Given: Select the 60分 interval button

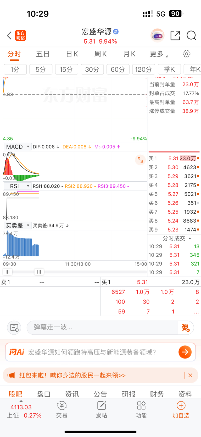Looking at the screenshot, I should [x=118, y=70].
